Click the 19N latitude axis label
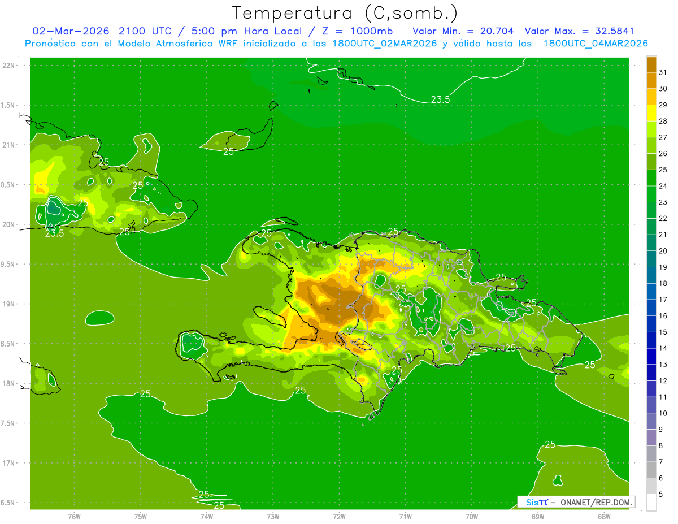This screenshot has height=524, width=678. pyautogui.click(x=9, y=304)
